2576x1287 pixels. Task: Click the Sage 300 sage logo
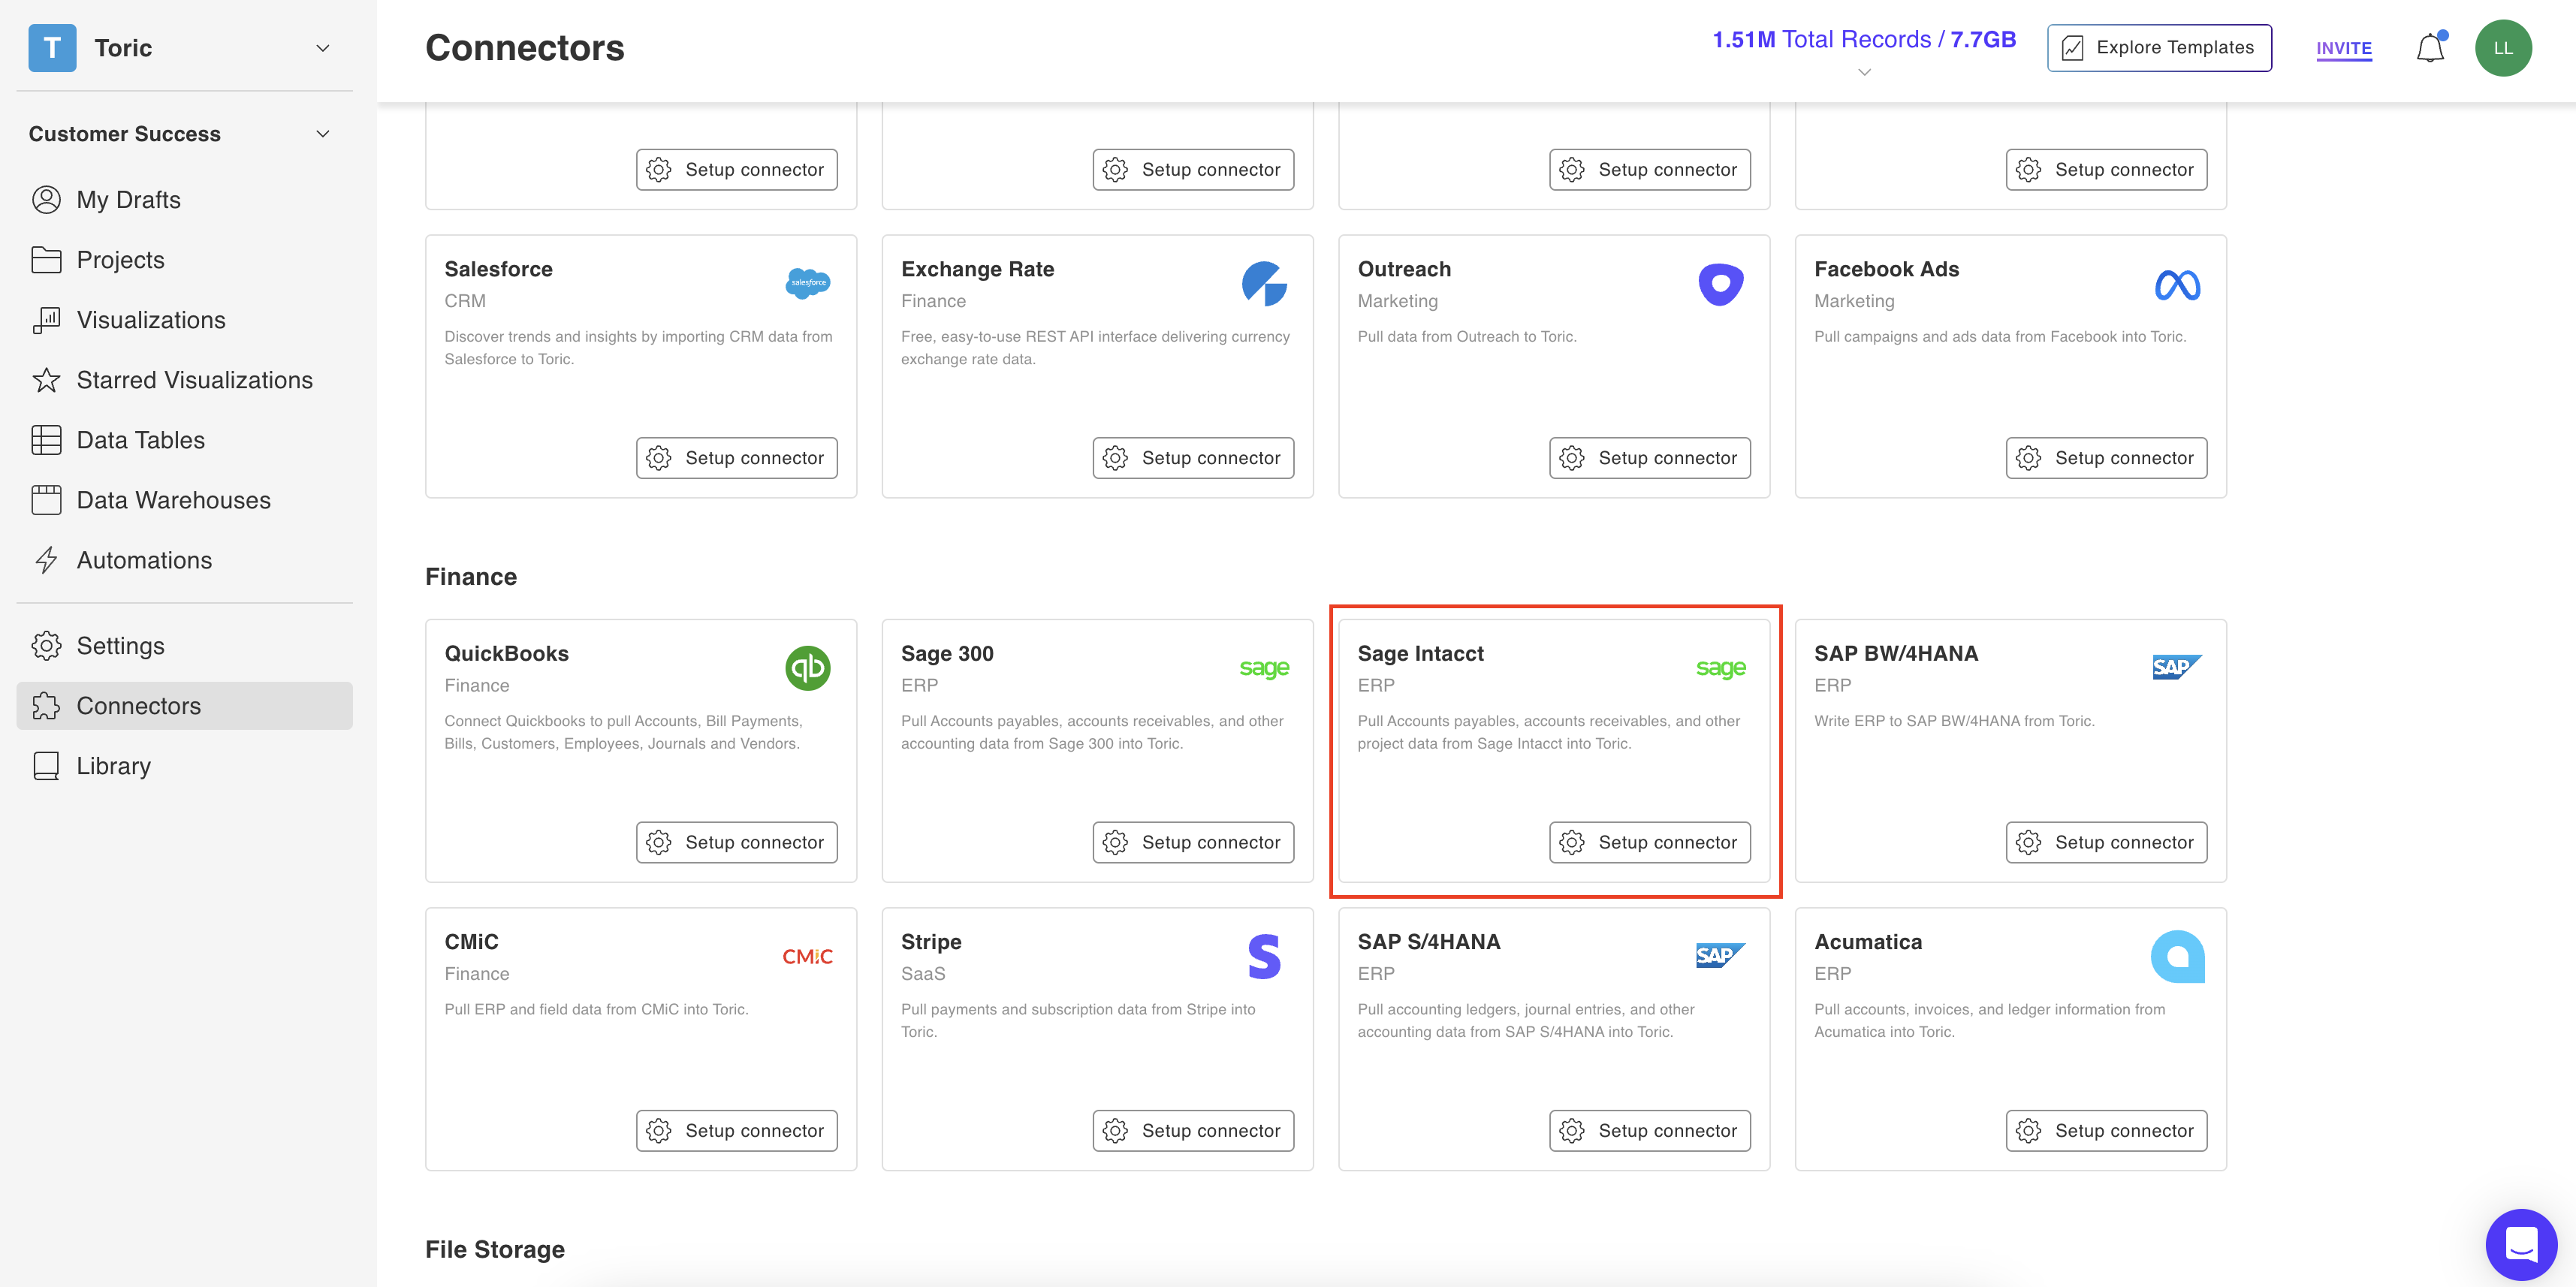pyautogui.click(x=1264, y=668)
